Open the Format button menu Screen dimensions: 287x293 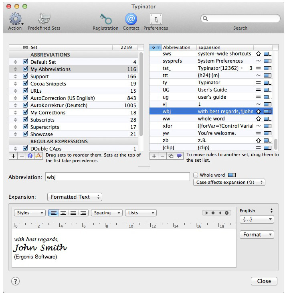[256, 235]
